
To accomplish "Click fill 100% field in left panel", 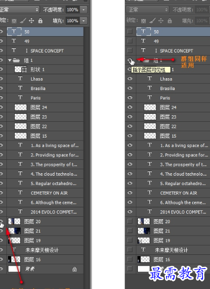I will (x=73, y=21).
